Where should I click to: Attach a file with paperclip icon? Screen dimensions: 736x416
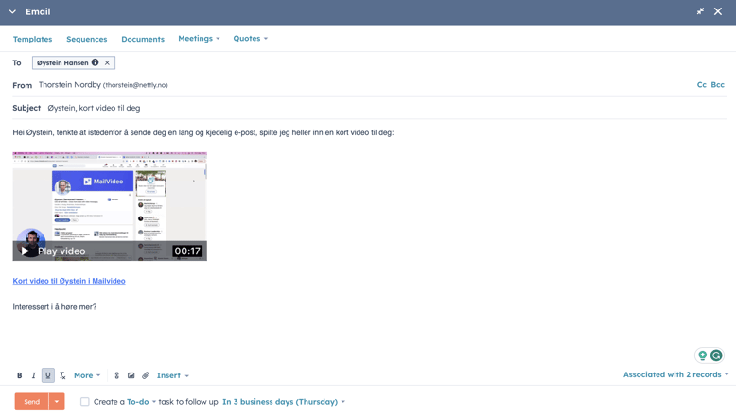tap(146, 375)
